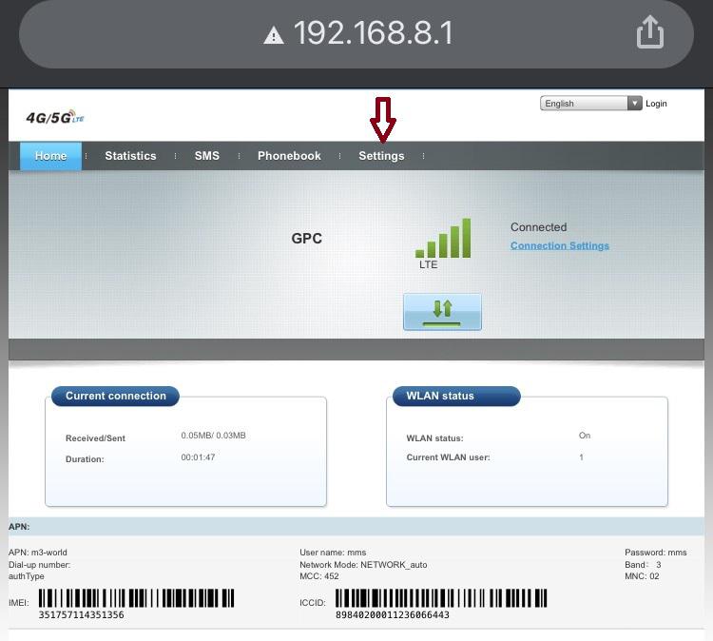Select the ICCID number 89840200011236066443
713x641 pixels.
point(393,615)
